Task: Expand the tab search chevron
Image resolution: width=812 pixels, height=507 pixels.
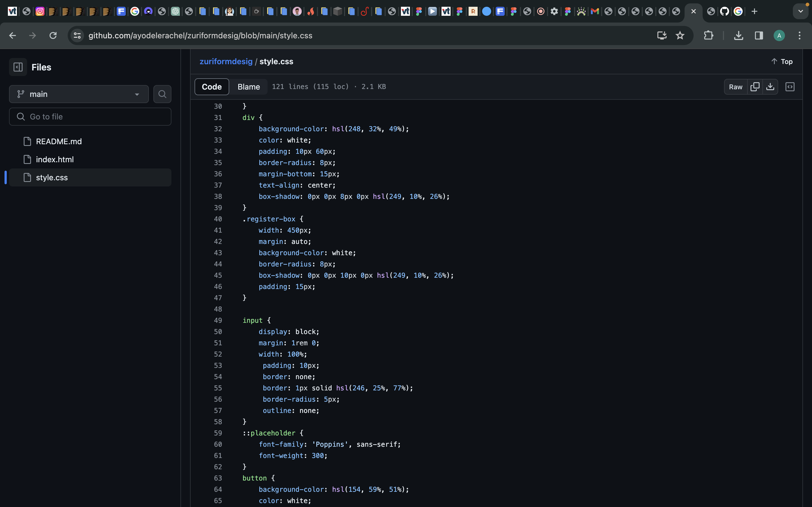Action: click(x=801, y=11)
